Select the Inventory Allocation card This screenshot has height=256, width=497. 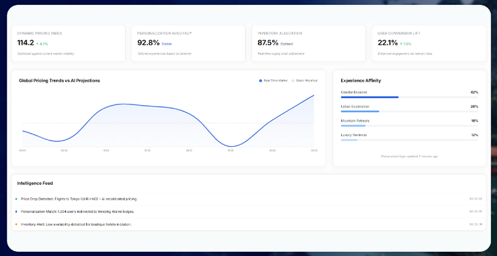tap(308, 43)
